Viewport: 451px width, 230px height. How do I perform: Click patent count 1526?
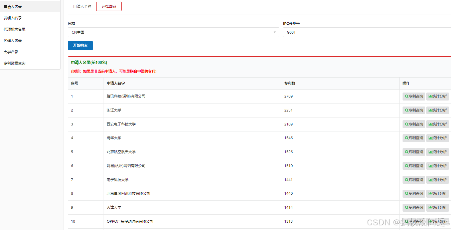point(289,152)
